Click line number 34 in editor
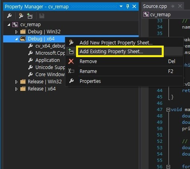The width and height of the screenshot is (190, 169). 160,27
